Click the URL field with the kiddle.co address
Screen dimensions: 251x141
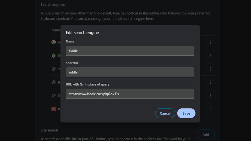[130, 94]
